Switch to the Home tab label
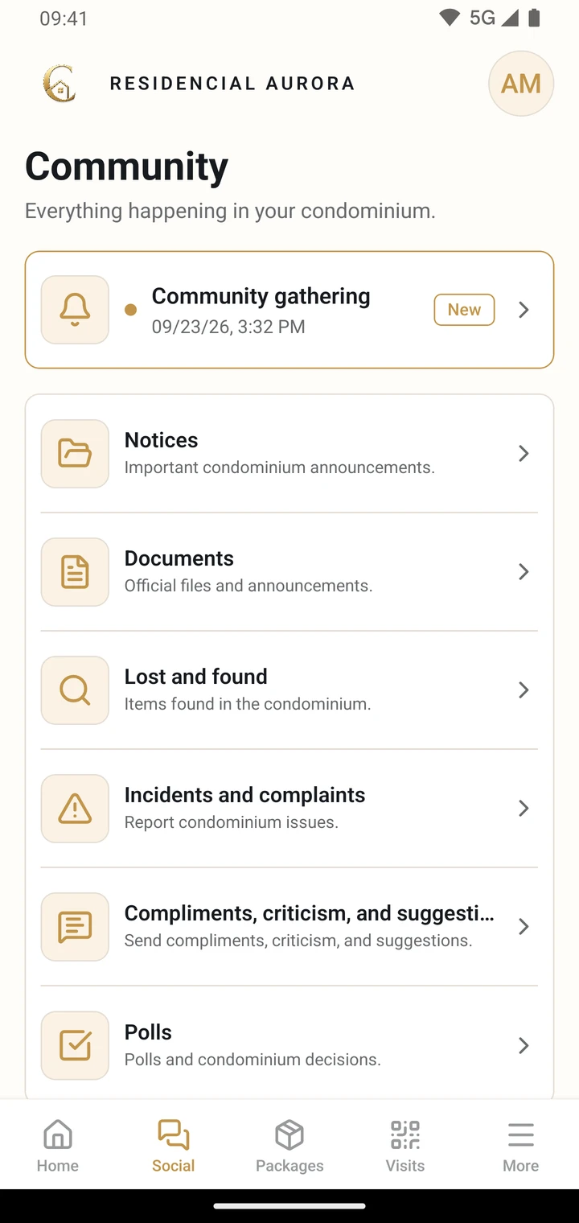This screenshot has height=1223, width=579. click(x=58, y=1166)
